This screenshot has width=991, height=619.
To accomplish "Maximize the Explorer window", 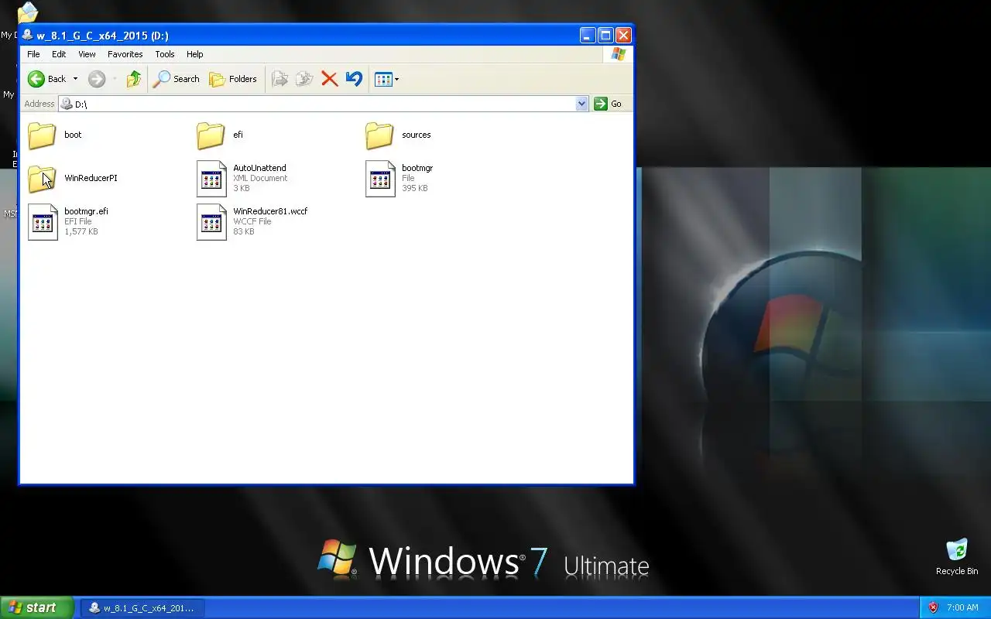I will pyautogui.click(x=605, y=35).
